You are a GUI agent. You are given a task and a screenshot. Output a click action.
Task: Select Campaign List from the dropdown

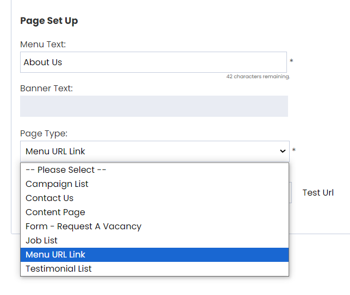(154, 184)
